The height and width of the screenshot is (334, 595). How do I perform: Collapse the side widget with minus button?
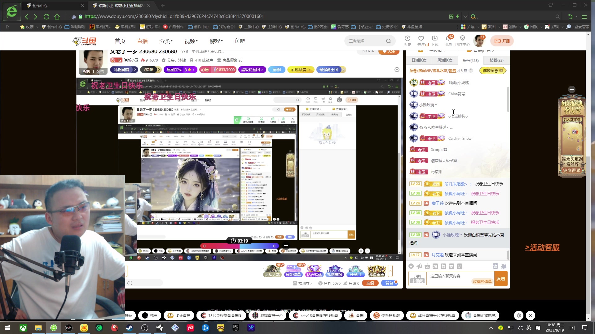pos(572,89)
